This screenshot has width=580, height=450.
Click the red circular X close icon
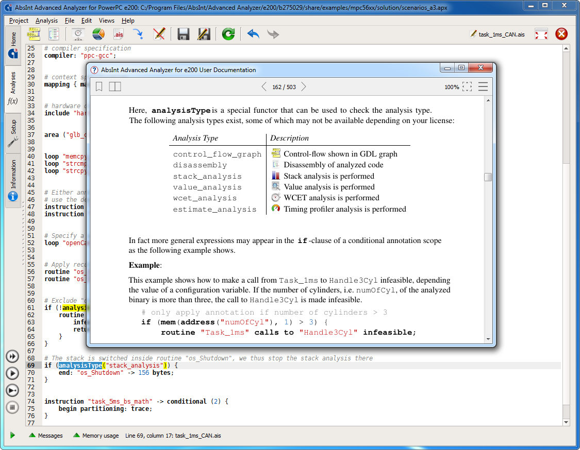click(561, 34)
